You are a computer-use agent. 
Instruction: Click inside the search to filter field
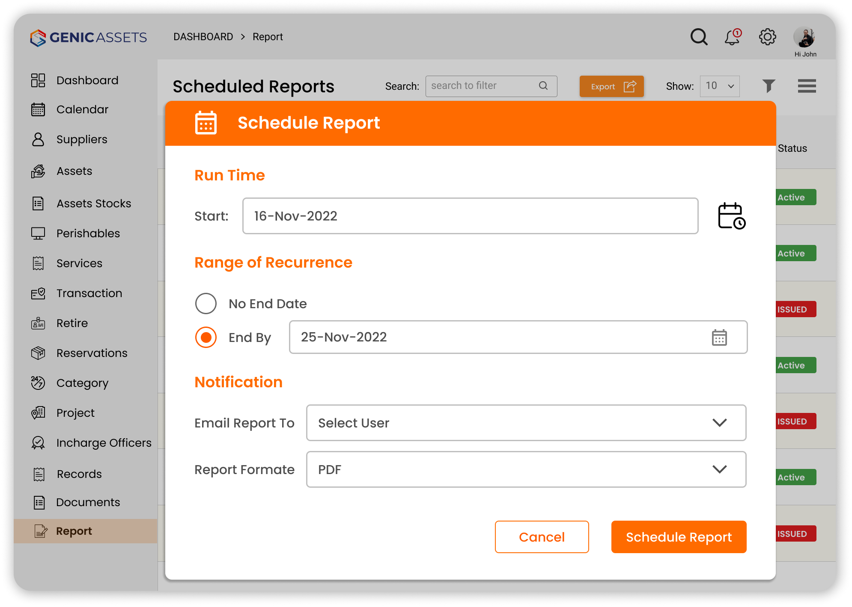point(480,86)
